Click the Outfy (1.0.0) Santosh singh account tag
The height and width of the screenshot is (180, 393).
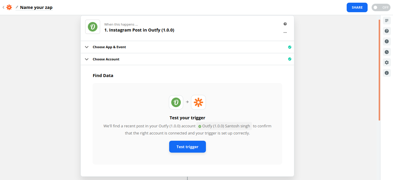[x=224, y=126]
